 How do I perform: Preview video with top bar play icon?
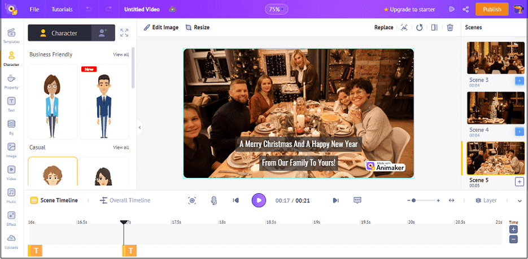point(452,10)
